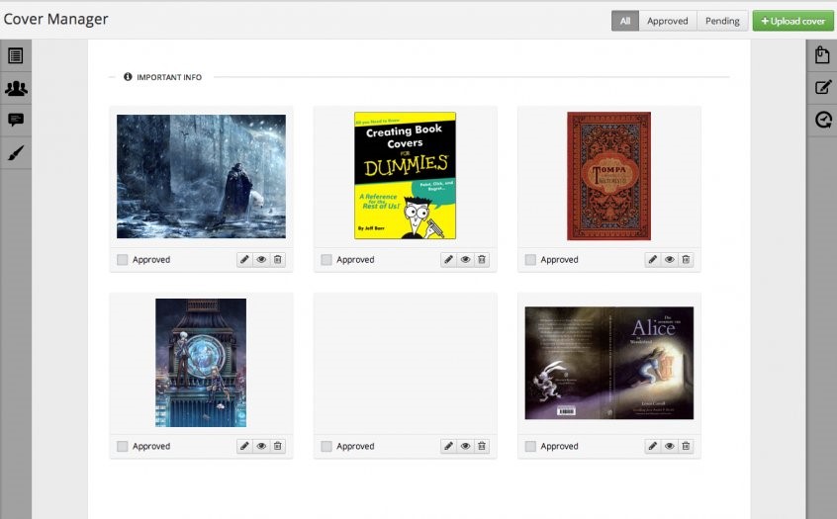
Task: Click the green Upload cover button
Action: tap(792, 21)
